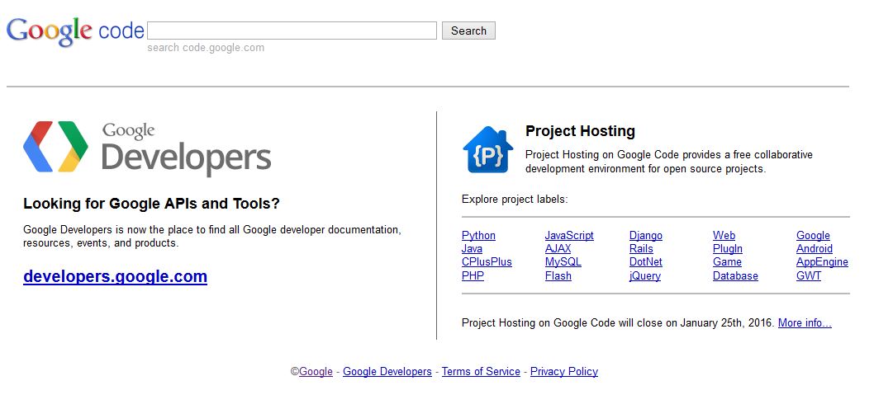Open the JavaScript project label
This screenshot has height=409, width=874.
pos(570,235)
